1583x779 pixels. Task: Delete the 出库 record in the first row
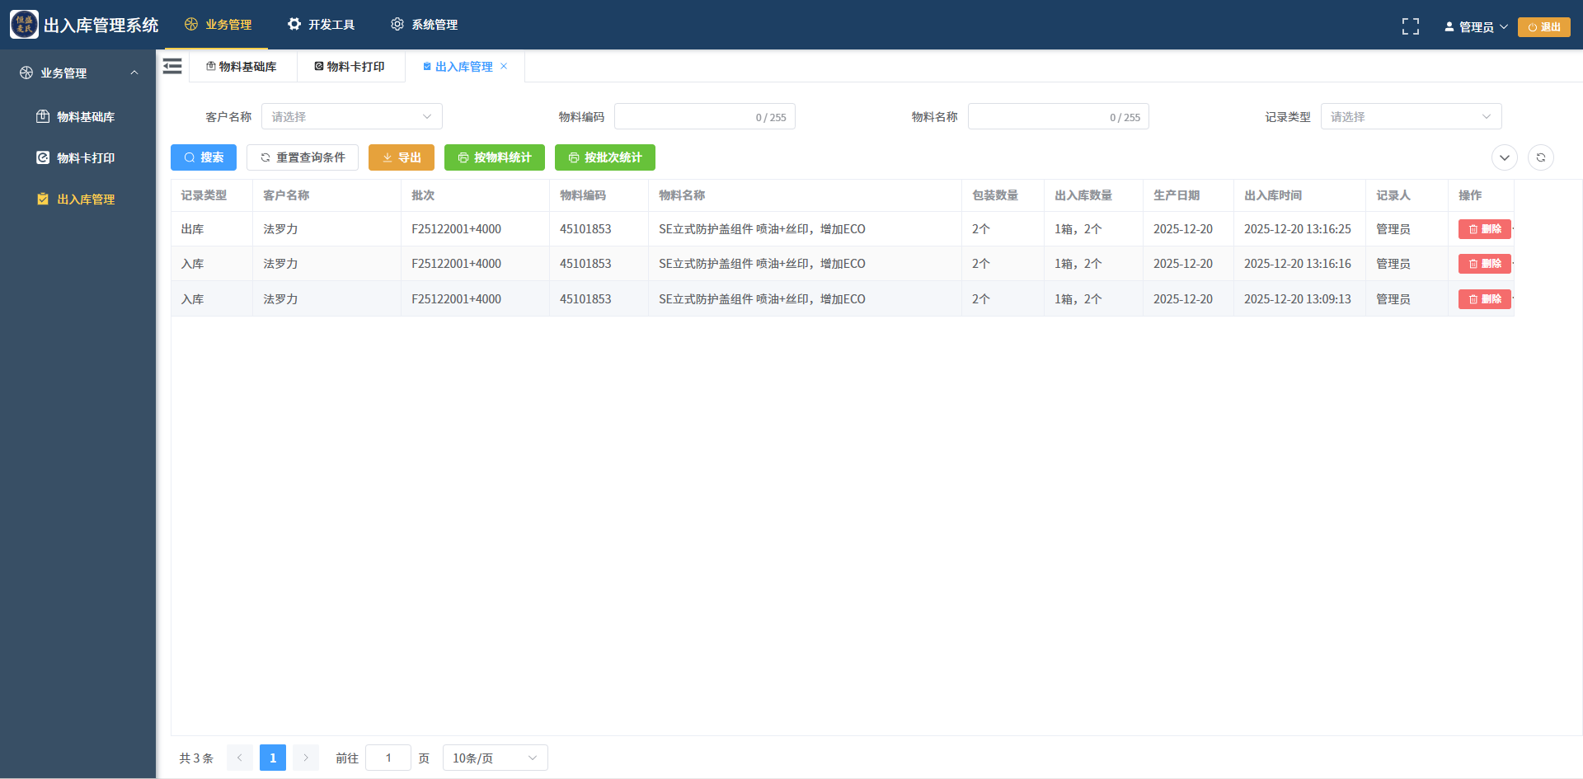[1484, 229]
